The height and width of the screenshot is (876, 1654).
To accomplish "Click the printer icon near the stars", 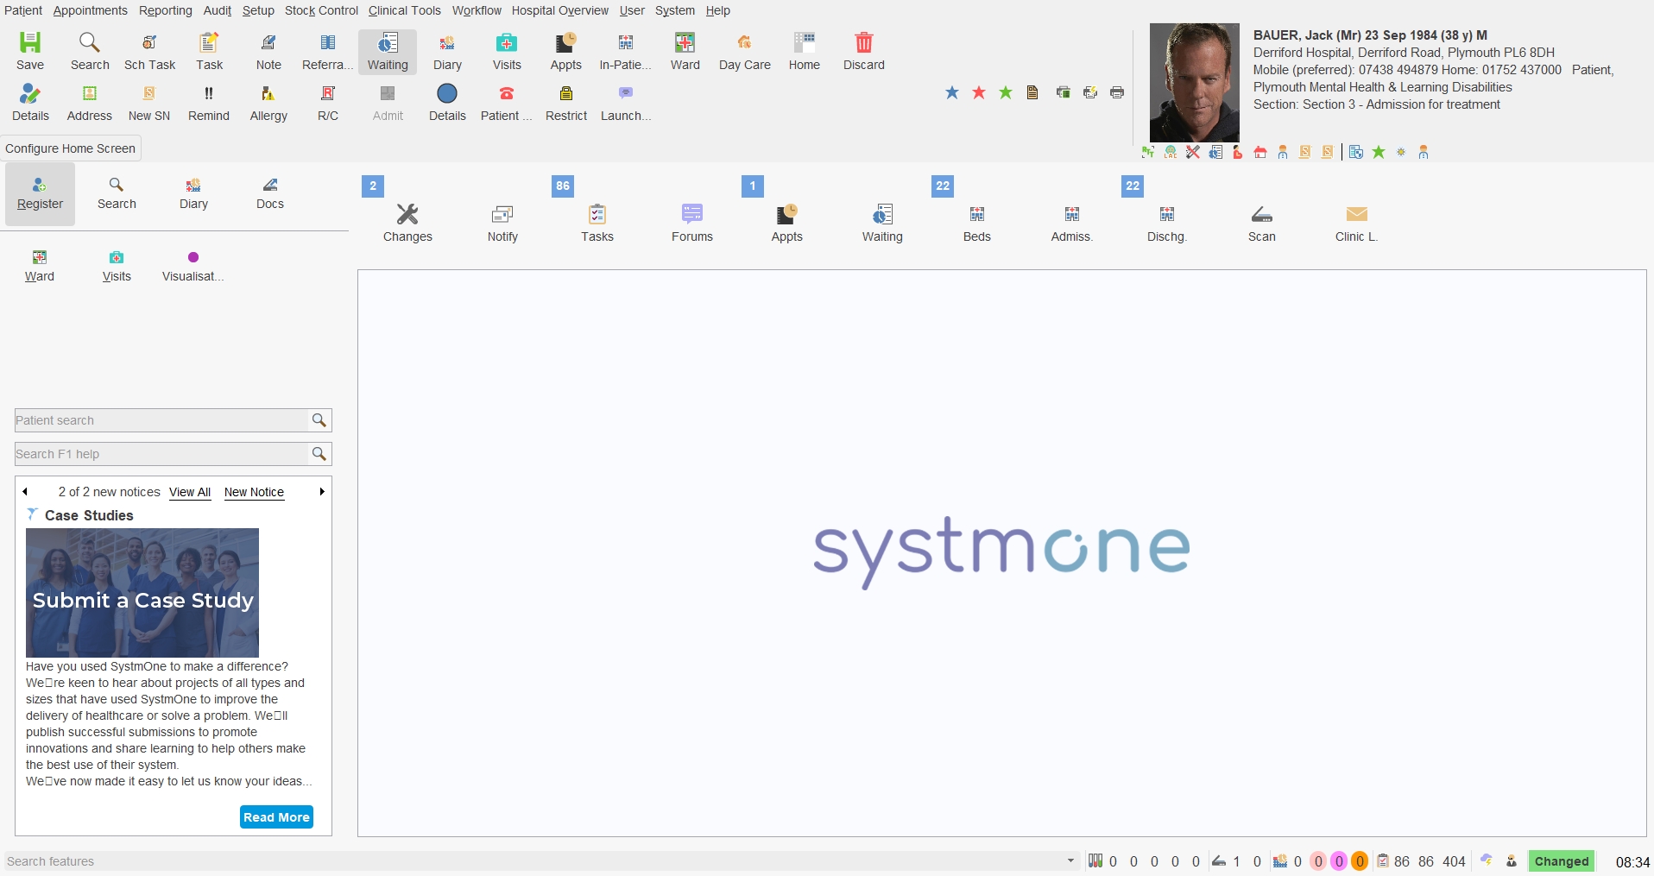I will pos(1117,92).
